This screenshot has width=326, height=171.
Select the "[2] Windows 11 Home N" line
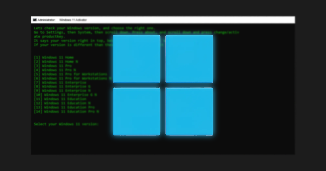click(56, 62)
